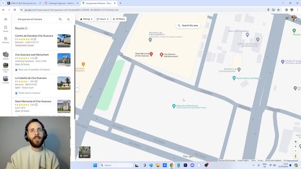This screenshot has height=169, width=301.
Task: Open Chrome from the taskbar
Action: pyautogui.click(x=171, y=165)
